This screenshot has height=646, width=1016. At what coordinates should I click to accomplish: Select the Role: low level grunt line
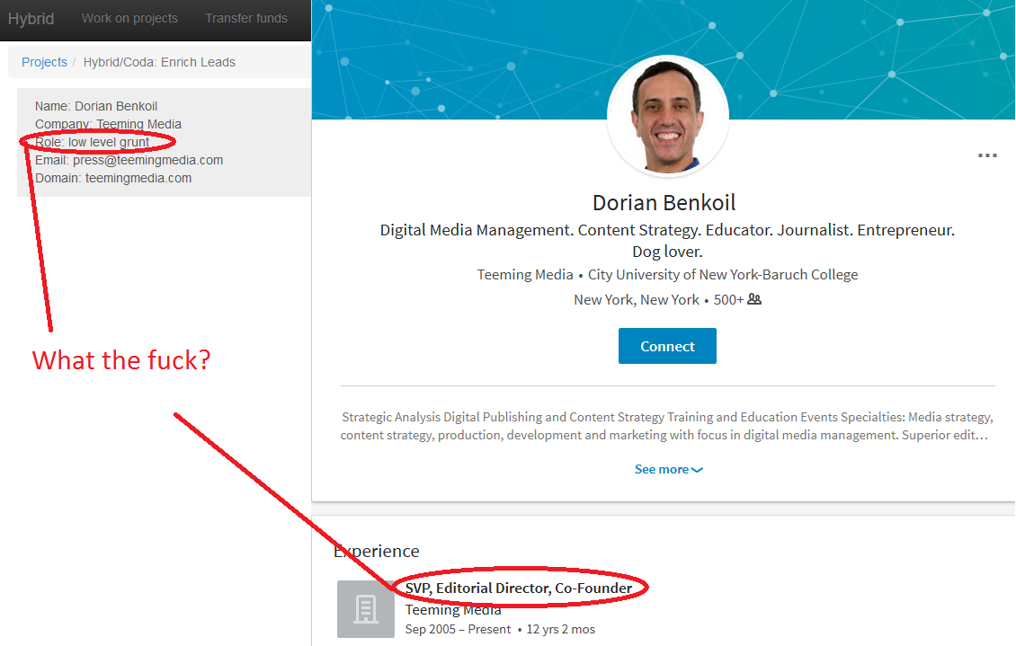(x=92, y=142)
